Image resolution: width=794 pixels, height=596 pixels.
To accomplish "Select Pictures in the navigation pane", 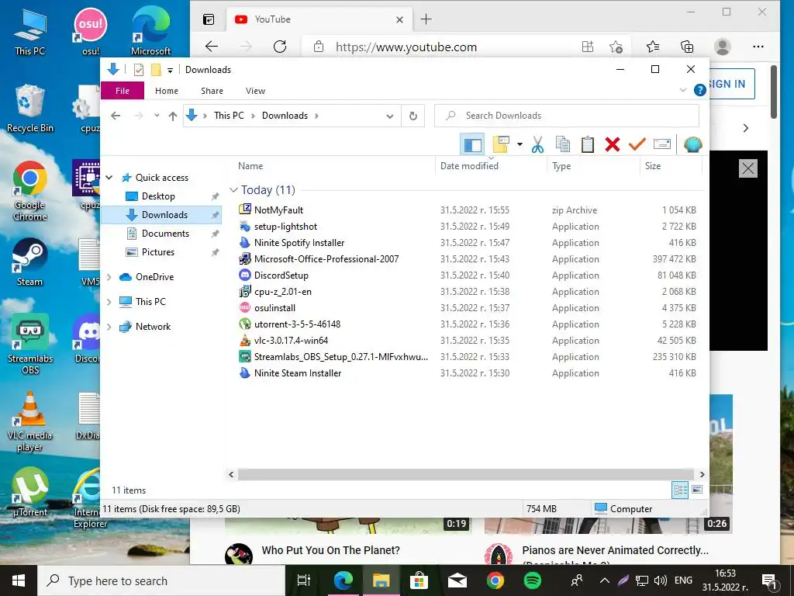I will pyautogui.click(x=158, y=252).
